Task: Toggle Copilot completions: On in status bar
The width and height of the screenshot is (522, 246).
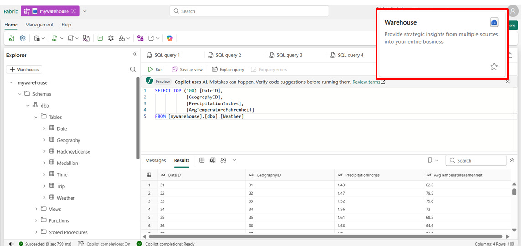Action: point(104,244)
